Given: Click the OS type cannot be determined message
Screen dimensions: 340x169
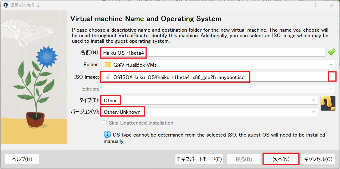Looking at the screenshot, I should click(214, 138).
